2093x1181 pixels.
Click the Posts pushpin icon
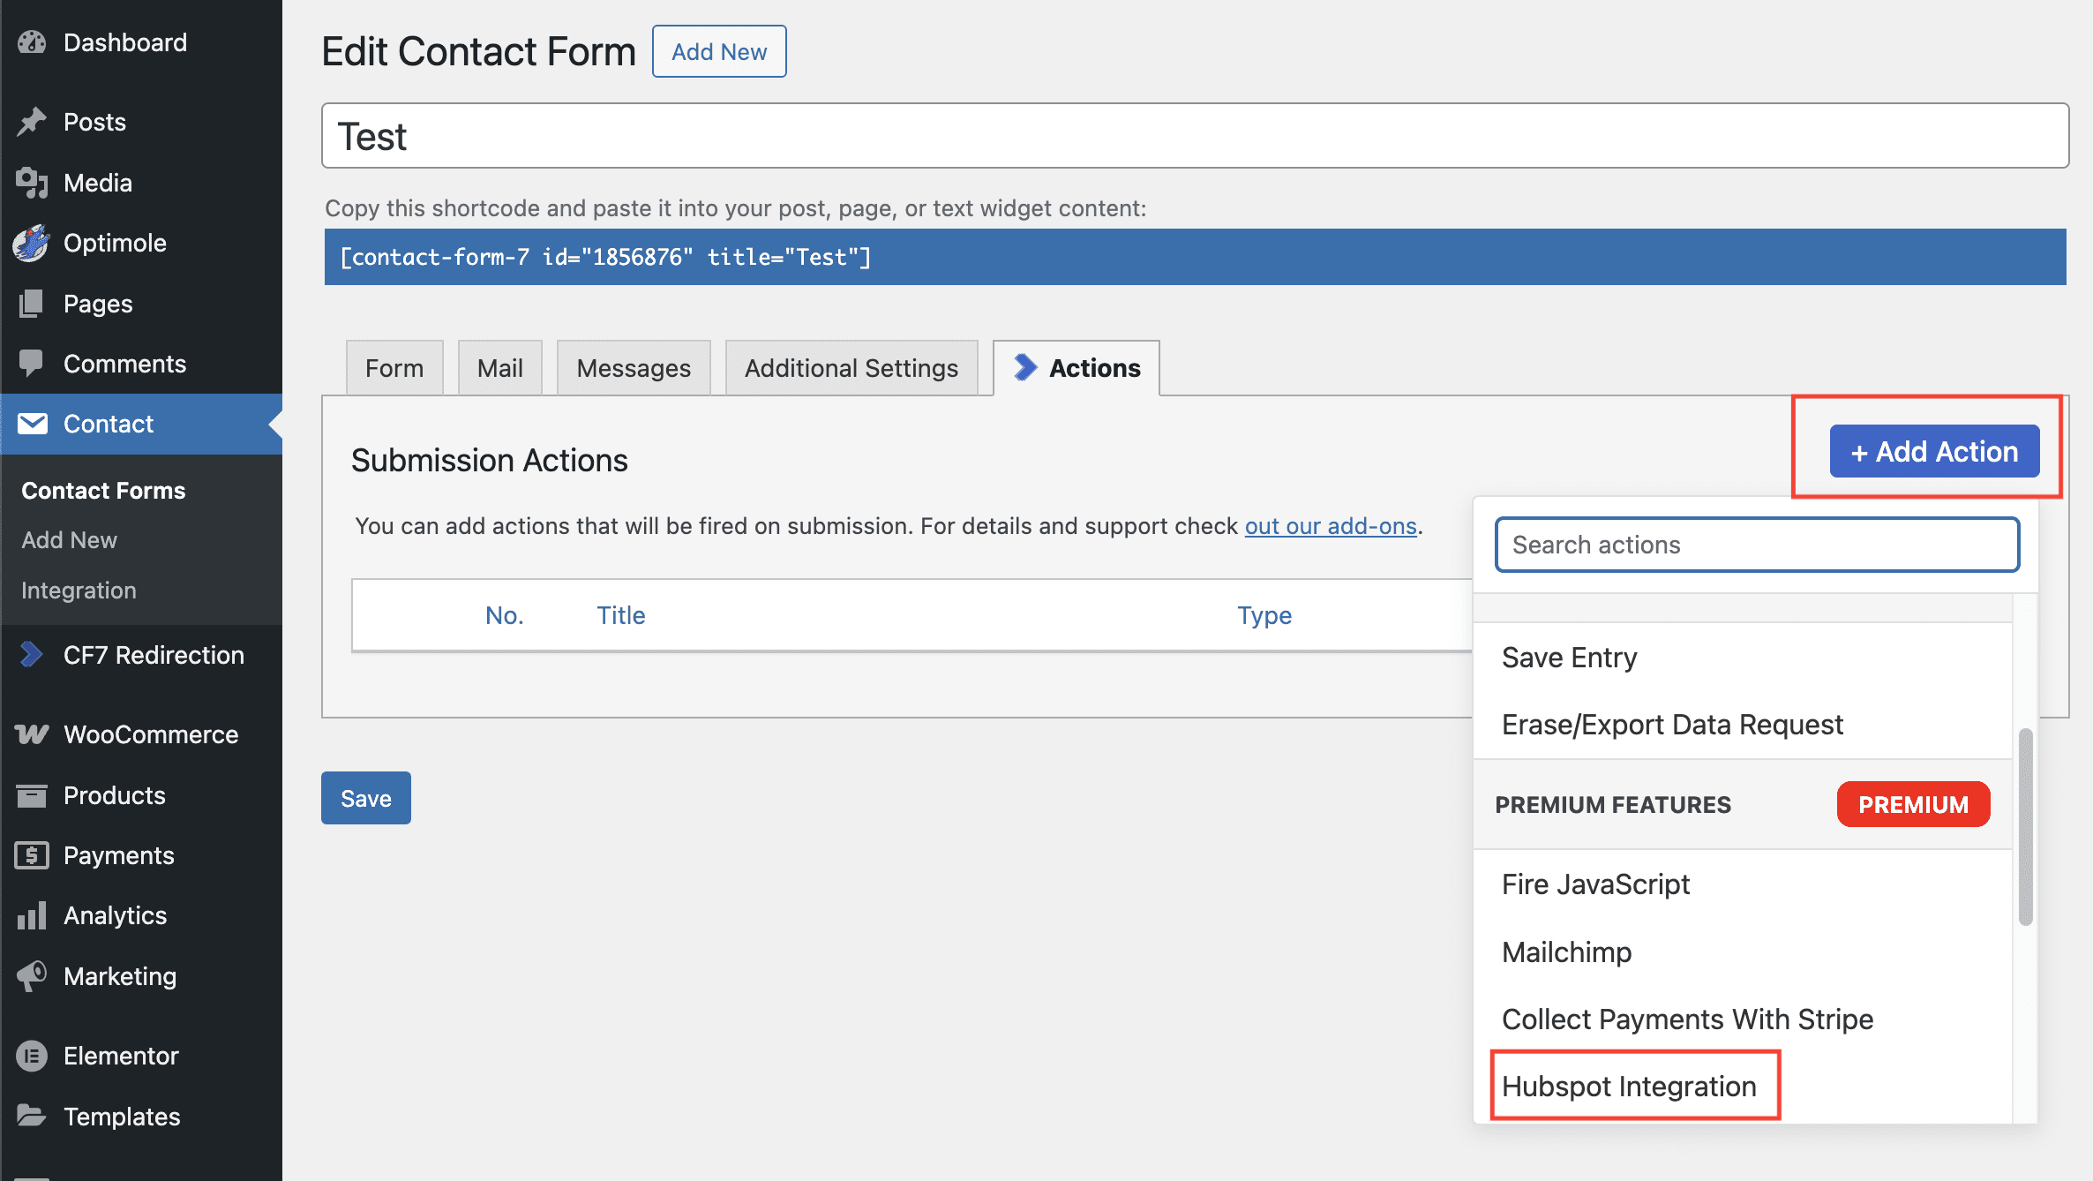tap(32, 122)
